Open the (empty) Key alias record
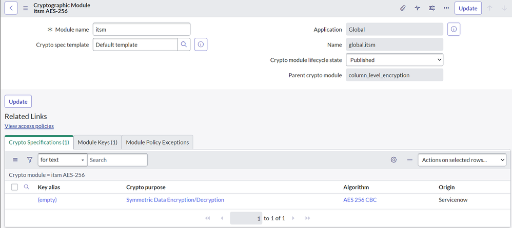Image resolution: width=512 pixels, height=228 pixels. click(47, 200)
